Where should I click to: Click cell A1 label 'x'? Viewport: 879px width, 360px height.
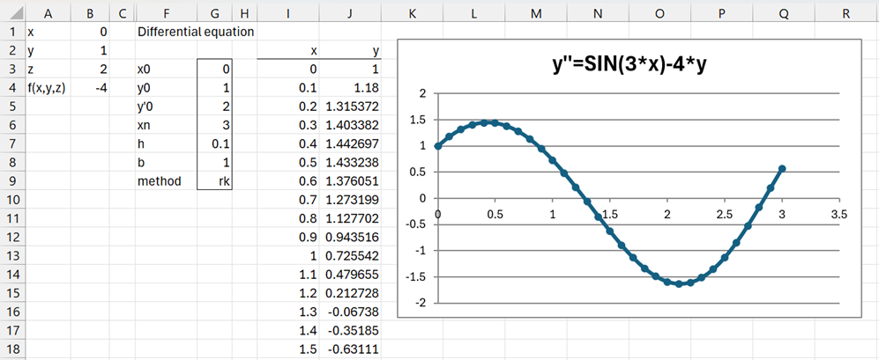point(48,33)
